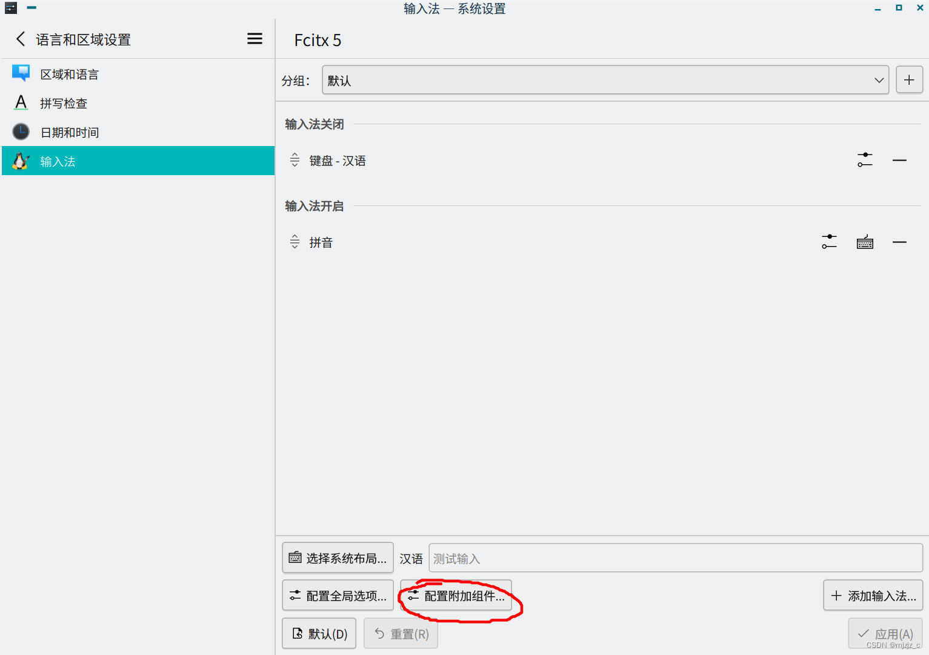The image size is (929, 655).
Task: Remove the 拼音 input method
Action: 899,242
